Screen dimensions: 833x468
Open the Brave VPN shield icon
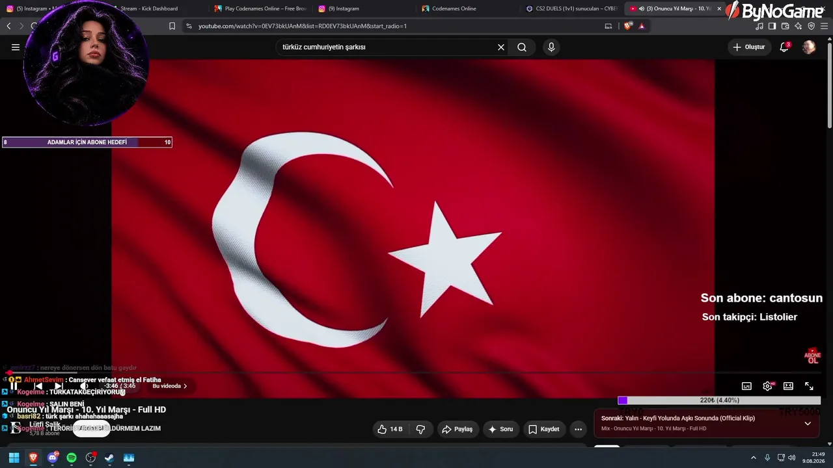[x=811, y=26]
